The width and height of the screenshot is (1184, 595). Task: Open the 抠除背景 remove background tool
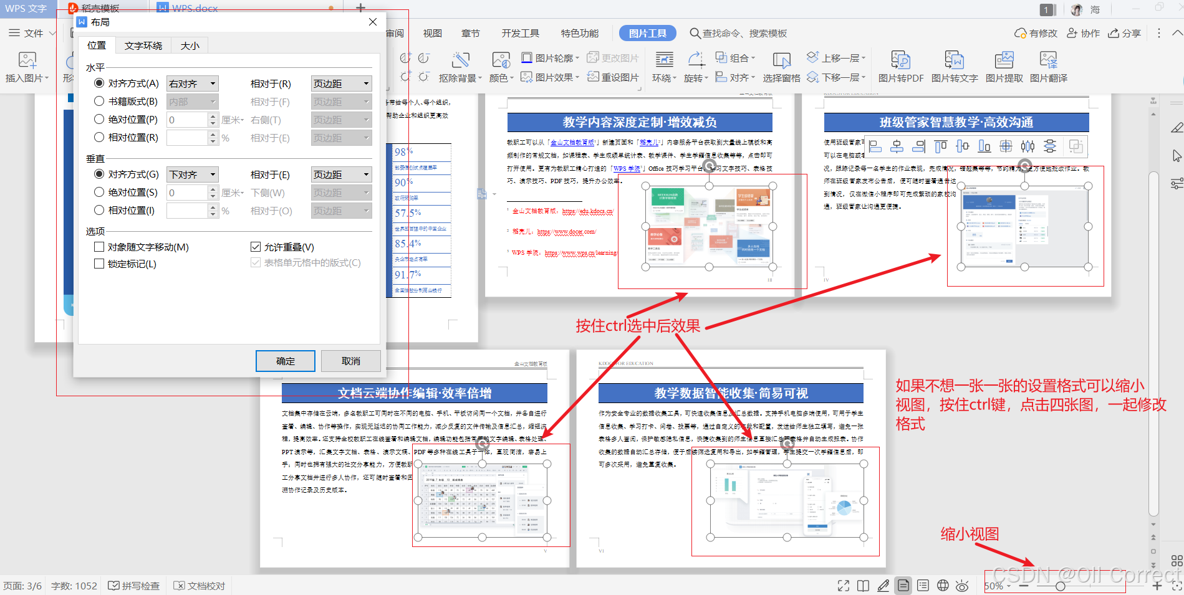[x=461, y=67]
